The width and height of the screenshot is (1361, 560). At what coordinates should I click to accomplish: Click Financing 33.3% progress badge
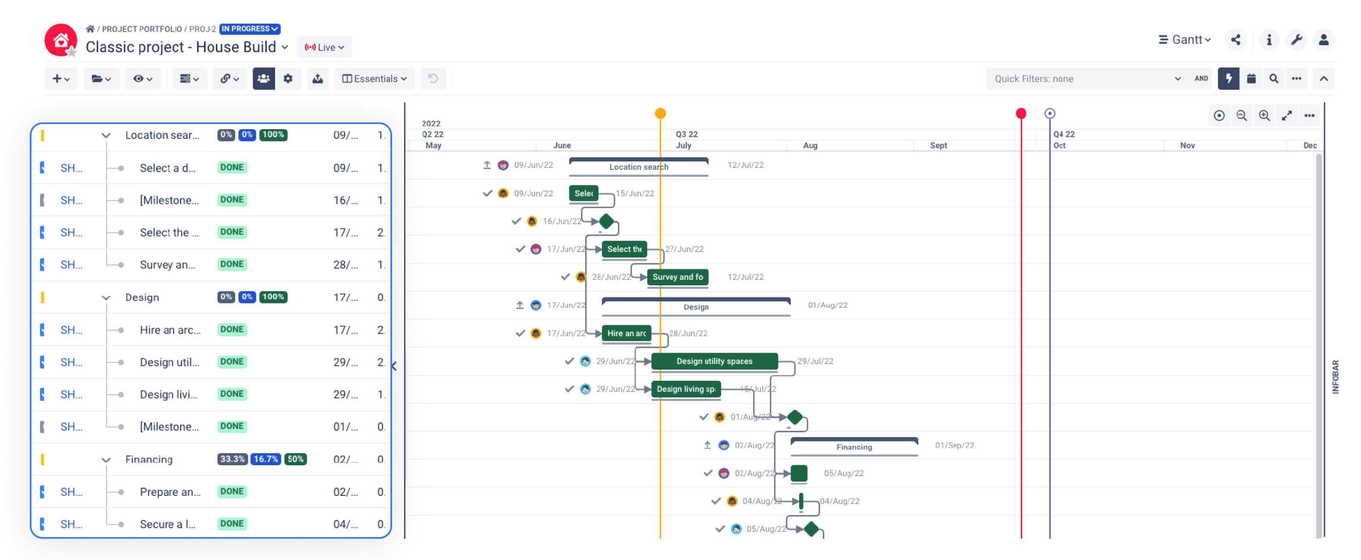pyautogui.click(x=232, y=459)
